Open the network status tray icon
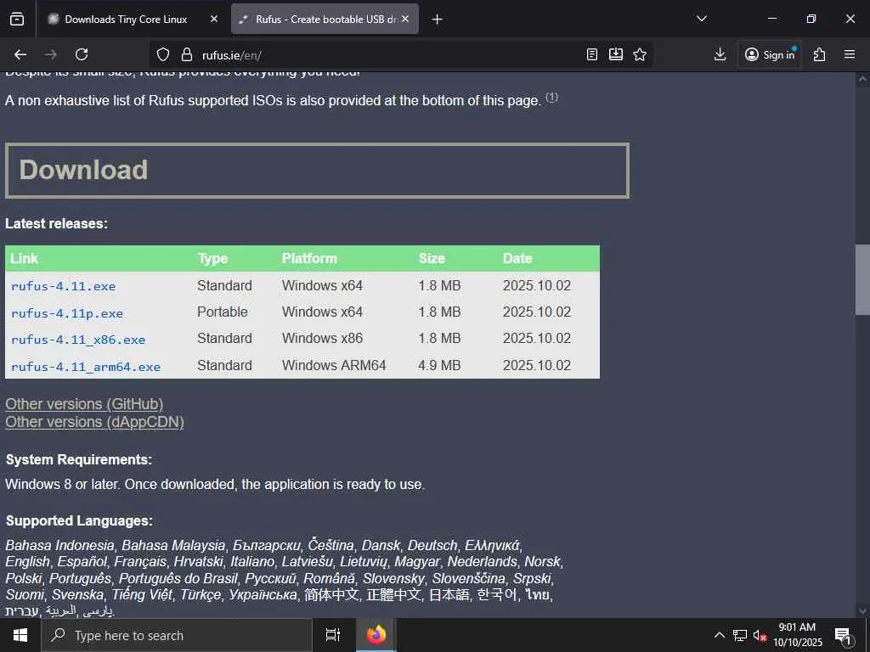 (x=740, y=635)
